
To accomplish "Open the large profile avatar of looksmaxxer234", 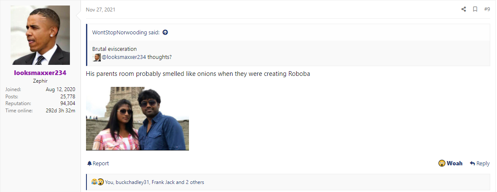I will tap(40, 35).
